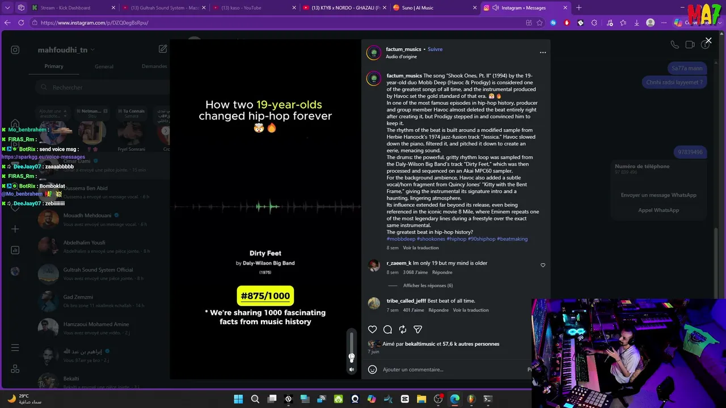This screenshot has height=408, width=726.
Task: Repost using the circular arrows icon
Action: coord(403,329)
